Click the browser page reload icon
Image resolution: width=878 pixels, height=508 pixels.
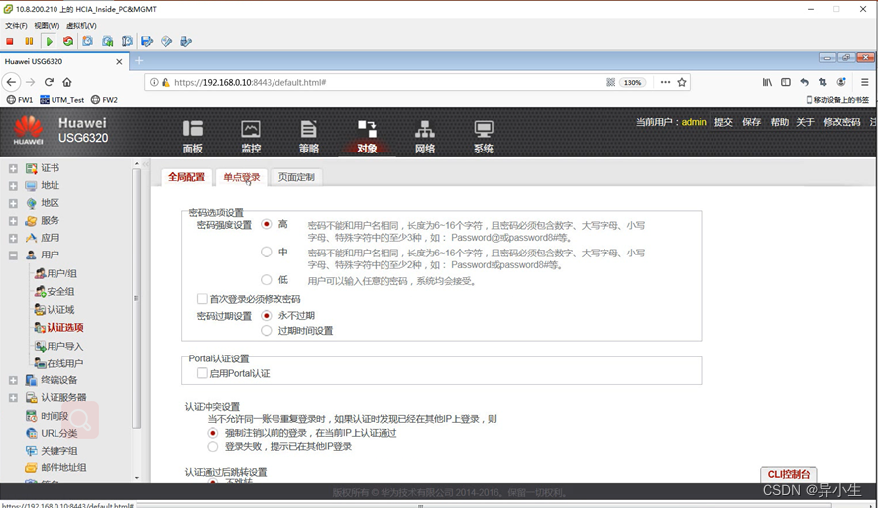click(x=49, y=82)
